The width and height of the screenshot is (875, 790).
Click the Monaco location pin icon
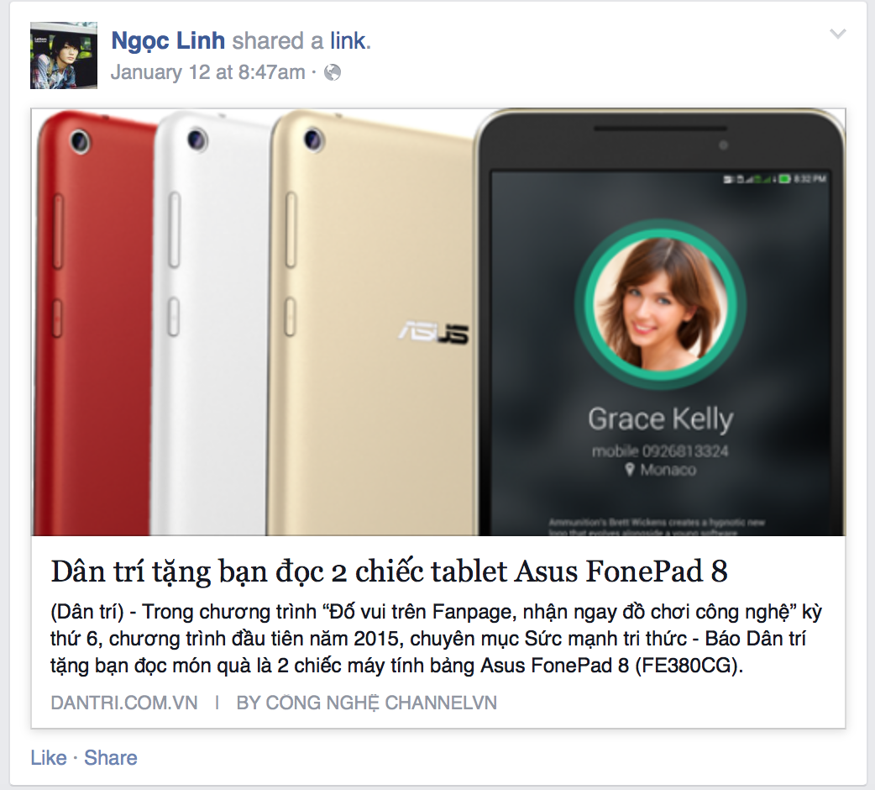click(x=630, y=470)
